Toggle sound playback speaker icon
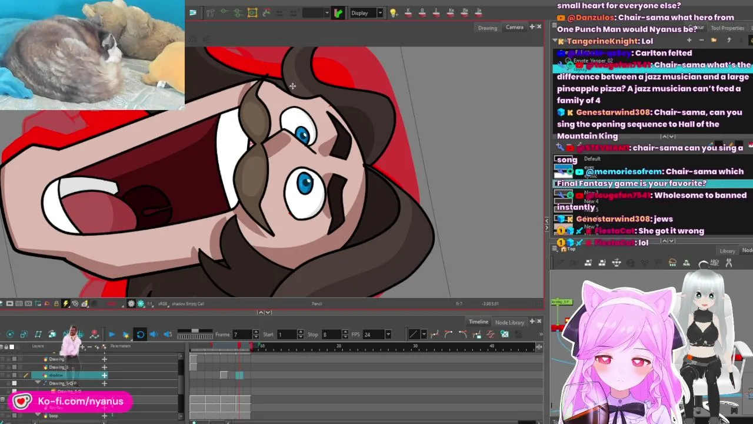Screen dimensions: 753x424 point(154,334)
